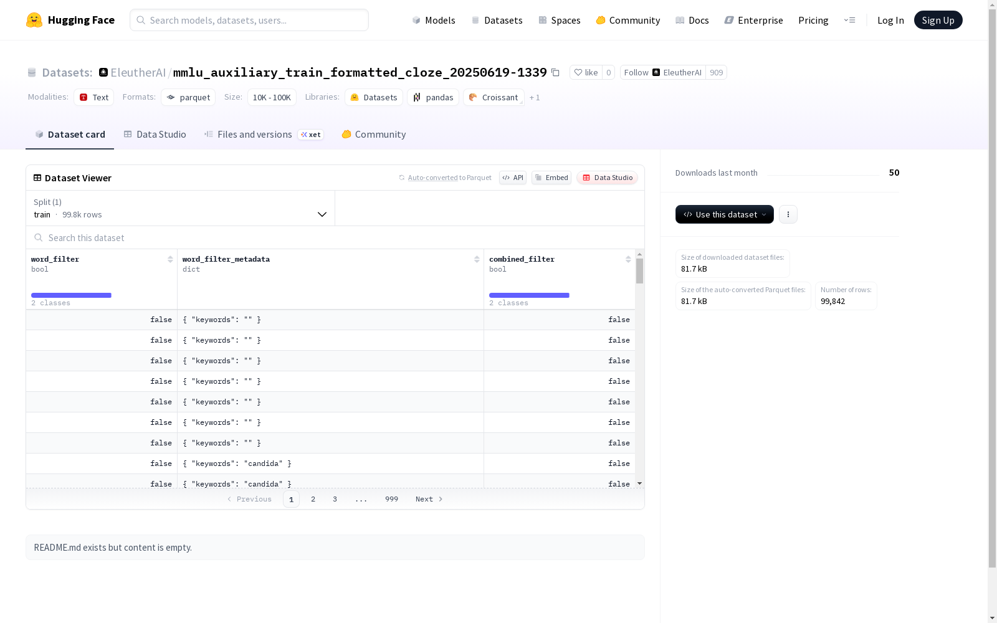Click the Previous page button
The height and width of the screenshot is (623, 997).
[249, 499]
